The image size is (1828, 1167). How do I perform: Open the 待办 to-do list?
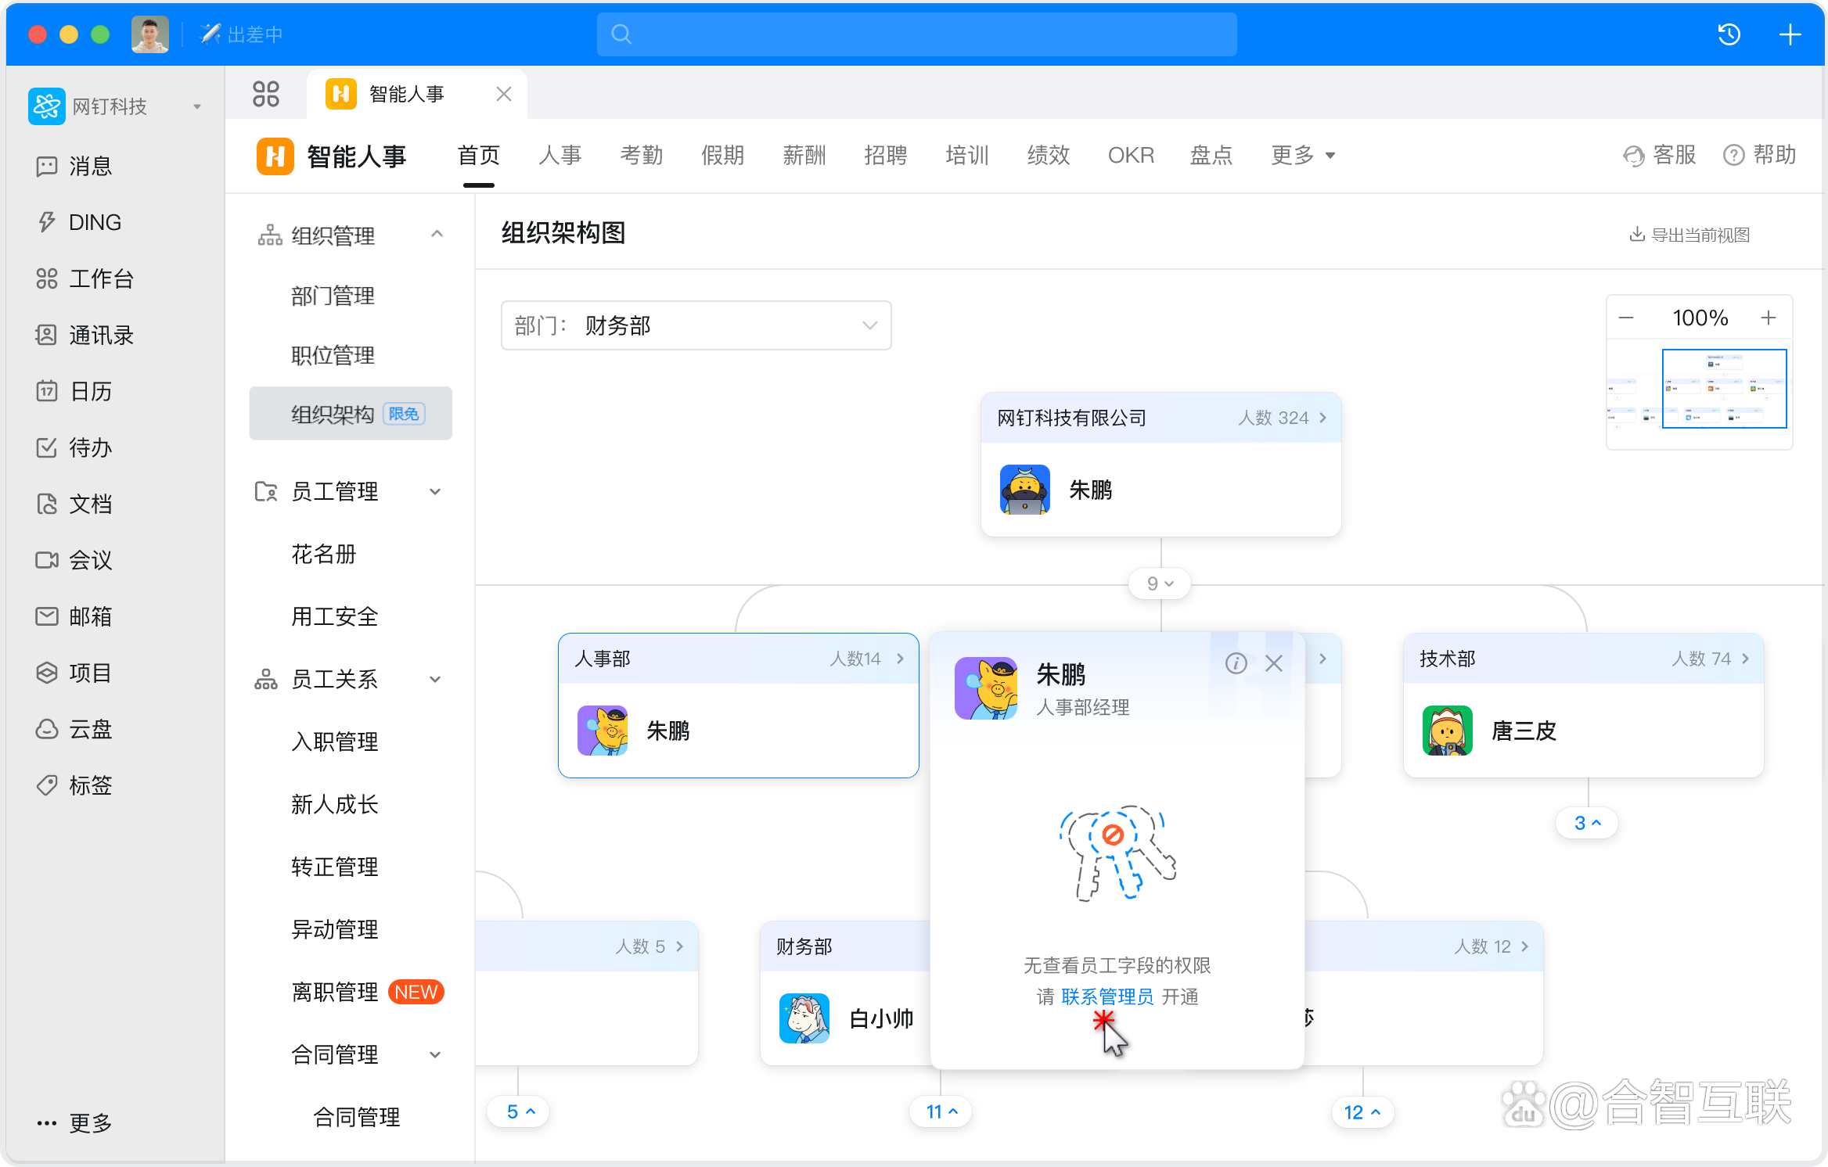[88, 447]
